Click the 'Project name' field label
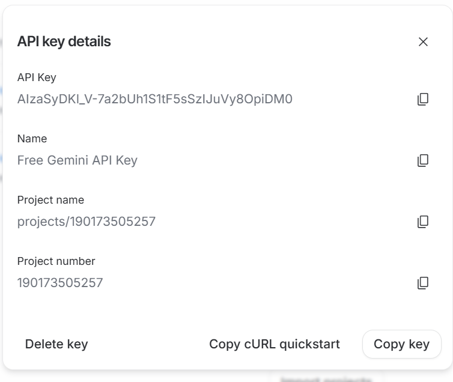This screenshot has width=453, height=382. [x=50, y=200]
